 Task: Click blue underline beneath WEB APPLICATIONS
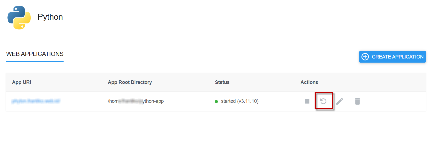[35, 61]
